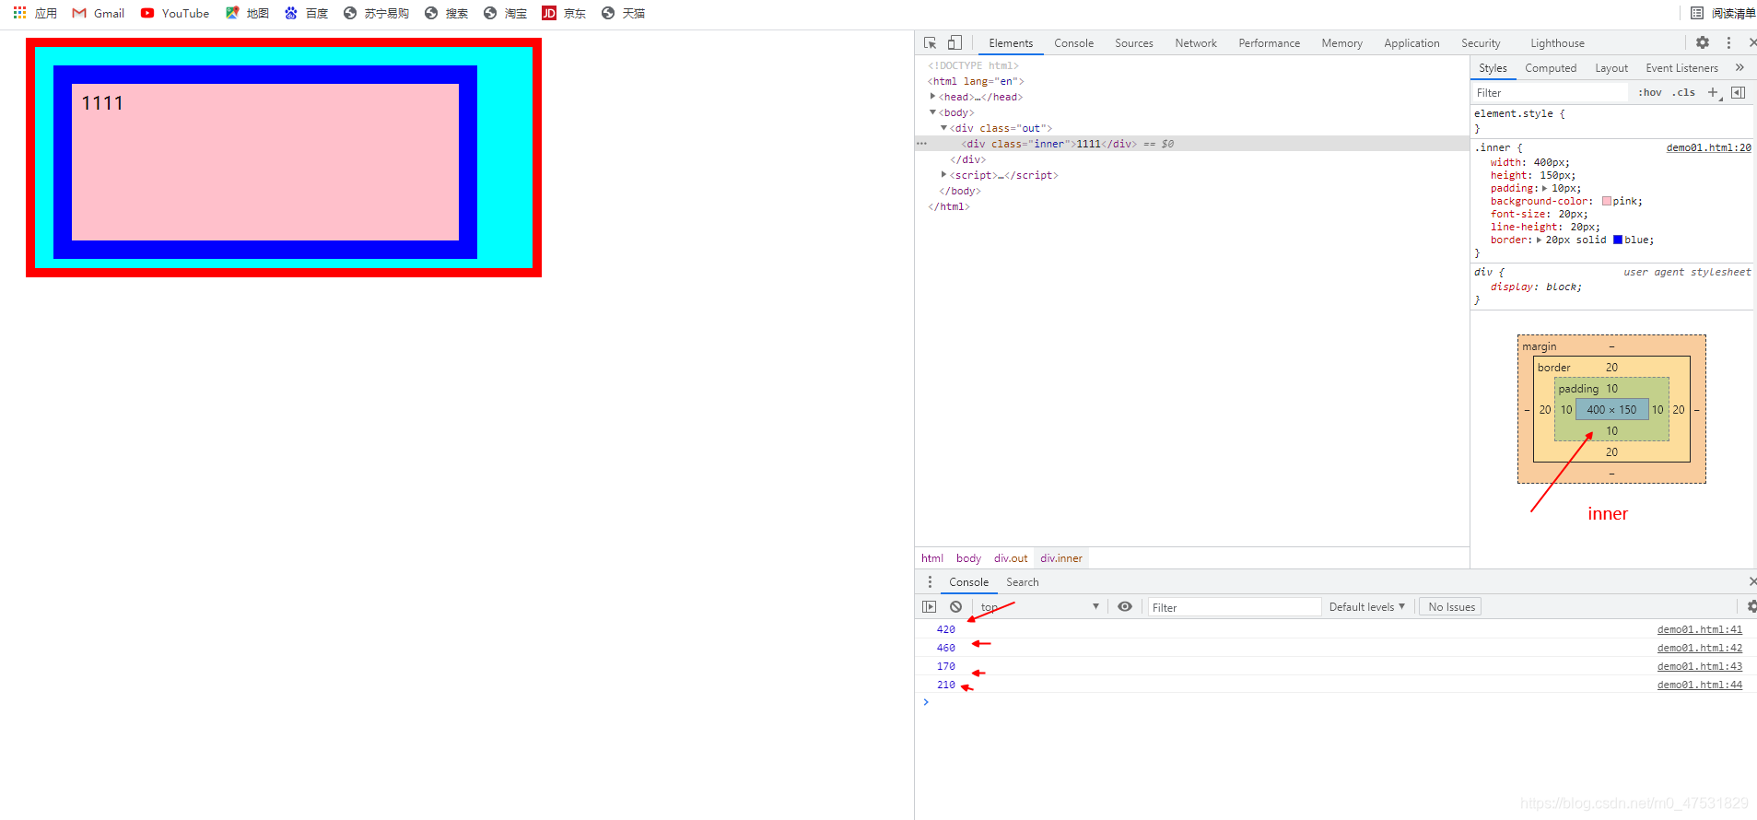The width and height of the screenshot is (1757, 820).
Task: Expand the border shorthand property
Action: coord(1539,240)
